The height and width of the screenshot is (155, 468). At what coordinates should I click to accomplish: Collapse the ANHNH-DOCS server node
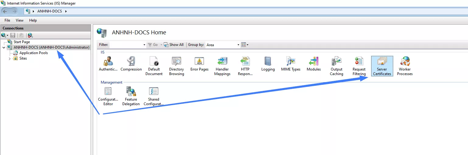(4, 48)
